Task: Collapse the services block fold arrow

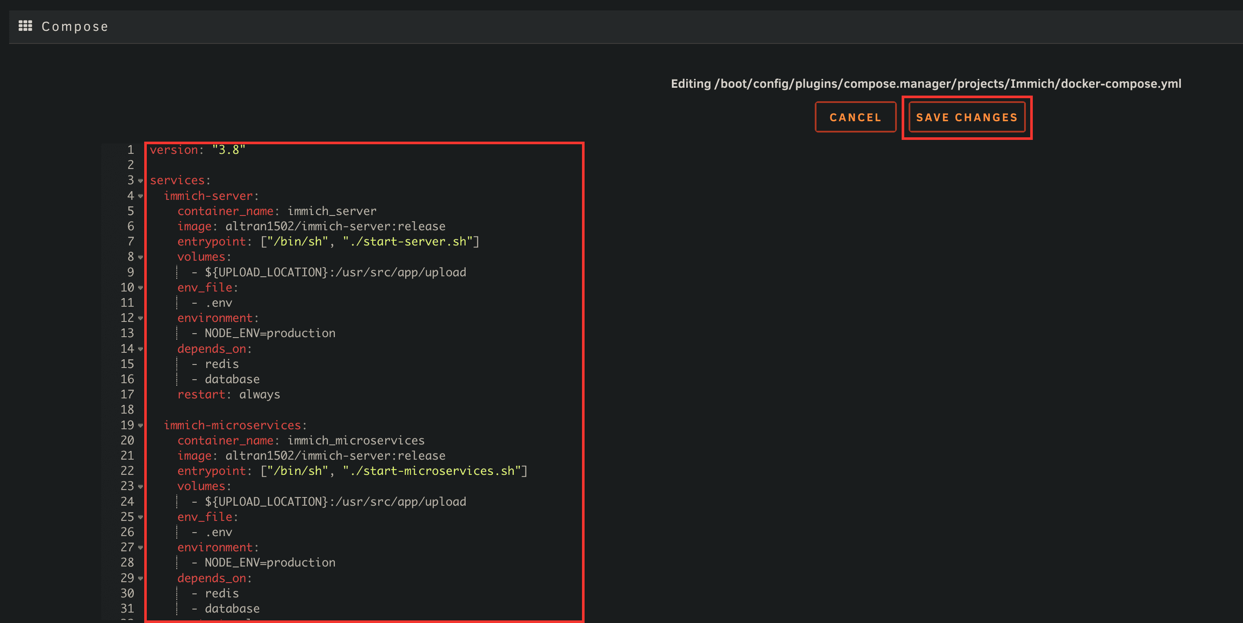Action: point(140,181)
